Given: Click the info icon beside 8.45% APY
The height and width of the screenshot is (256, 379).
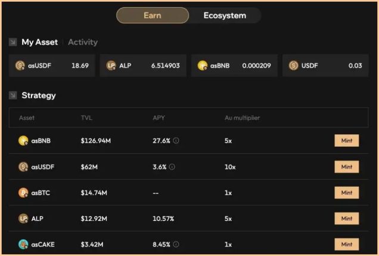Looking at the screenshot, I should [176, 244].
